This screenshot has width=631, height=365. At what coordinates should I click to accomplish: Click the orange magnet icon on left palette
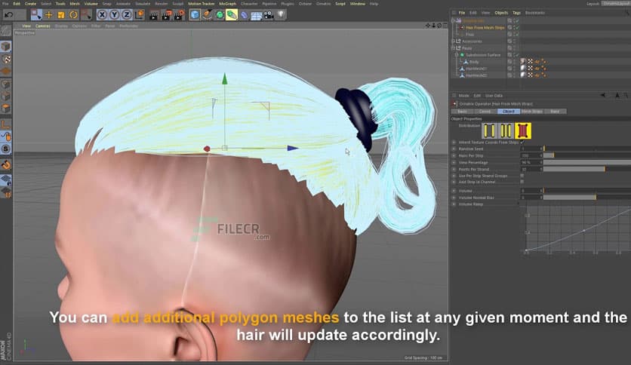tap(5, 165)
